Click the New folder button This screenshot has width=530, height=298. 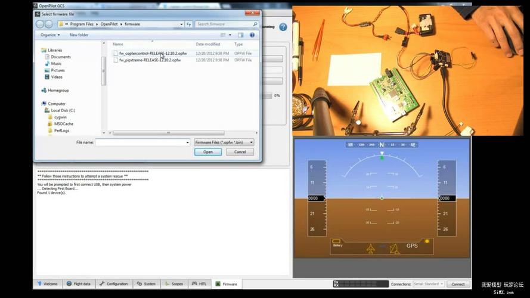(79, 35)
